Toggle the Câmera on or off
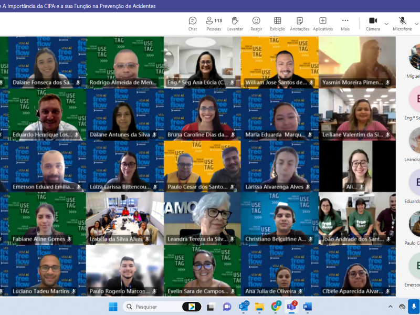The image size is (420, 315). pos(373,24)
